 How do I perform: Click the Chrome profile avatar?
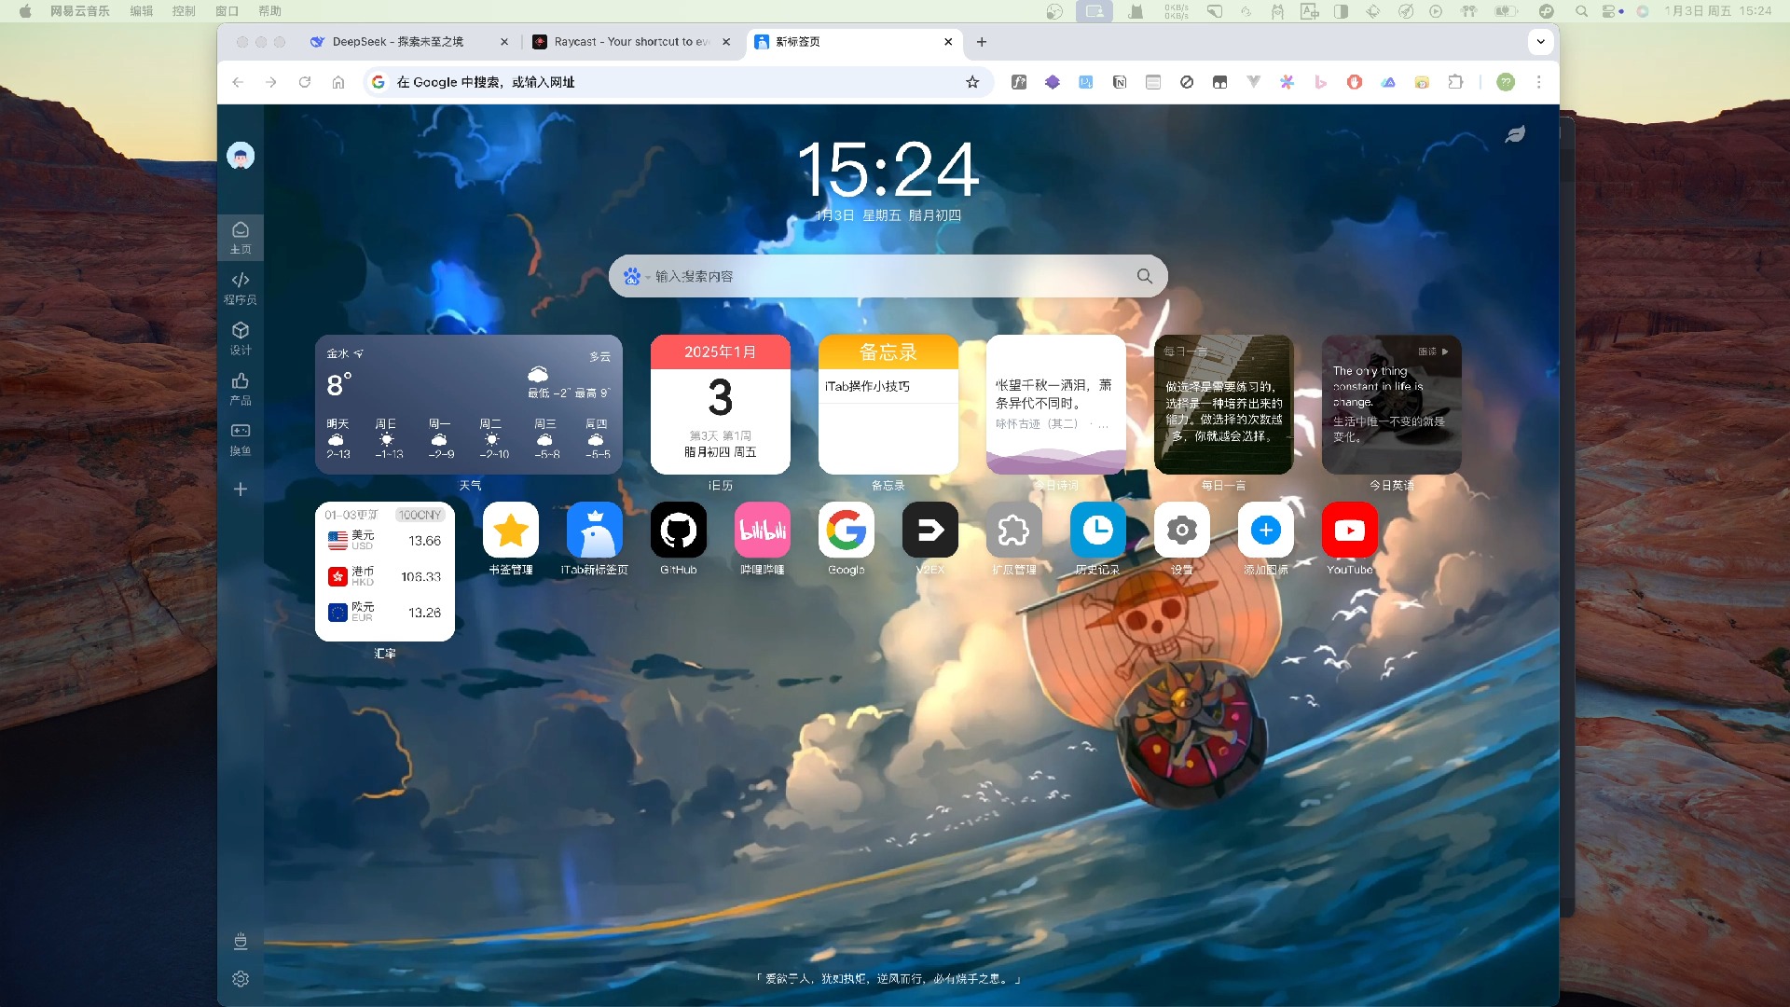pyautogui.click(x=1506, y=82)
